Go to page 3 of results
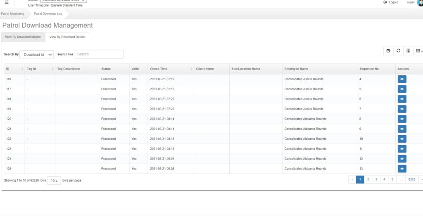Viewport: 423px width, 220px height. 376,179
